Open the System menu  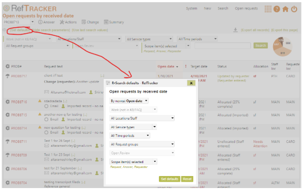click(x=191, y=8)
